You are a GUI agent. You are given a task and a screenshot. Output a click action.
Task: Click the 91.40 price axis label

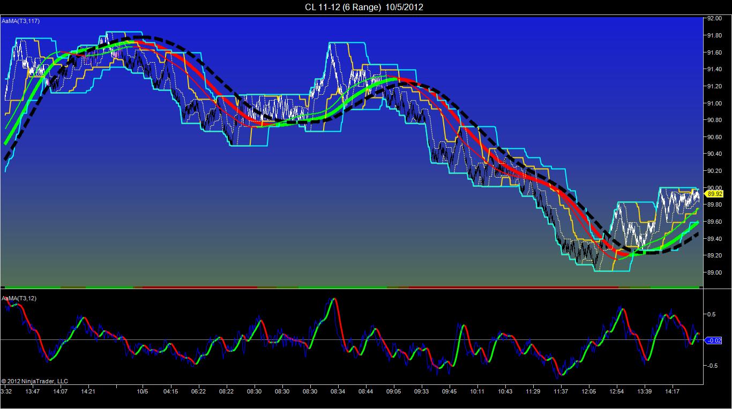pos(714,70)
